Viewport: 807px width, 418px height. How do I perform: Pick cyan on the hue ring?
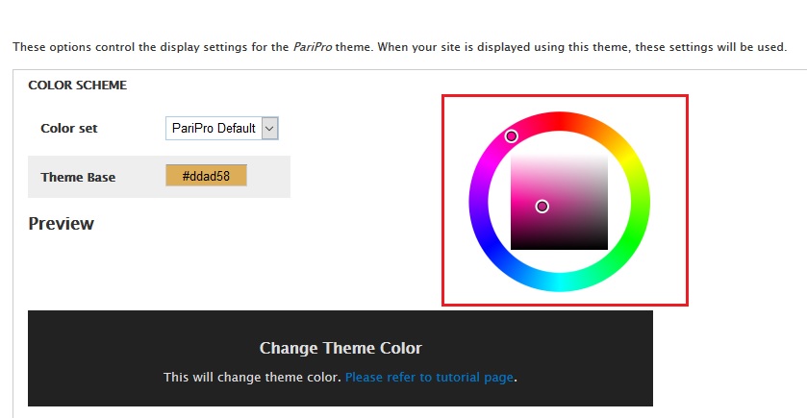tap(560, 283)
